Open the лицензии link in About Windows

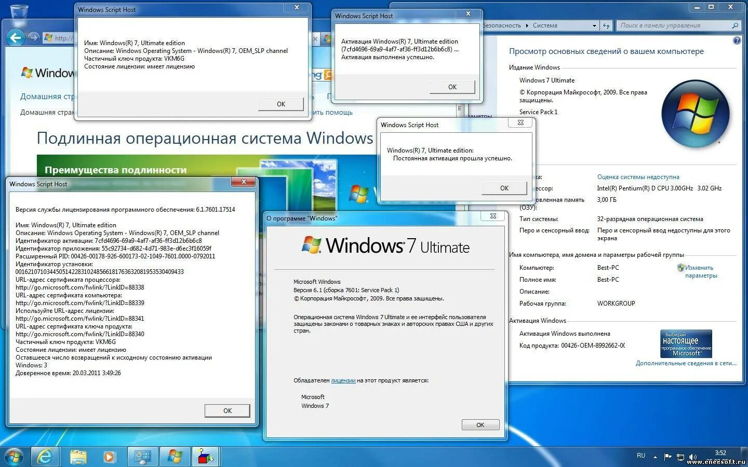(343, 380)
